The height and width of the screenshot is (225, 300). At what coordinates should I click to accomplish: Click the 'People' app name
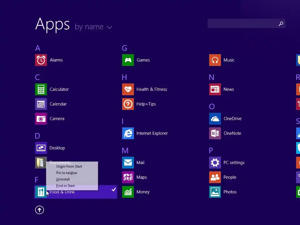(x=230, y=177)
